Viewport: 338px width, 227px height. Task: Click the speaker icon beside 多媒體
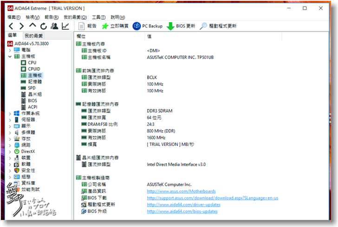pos(17,132)
